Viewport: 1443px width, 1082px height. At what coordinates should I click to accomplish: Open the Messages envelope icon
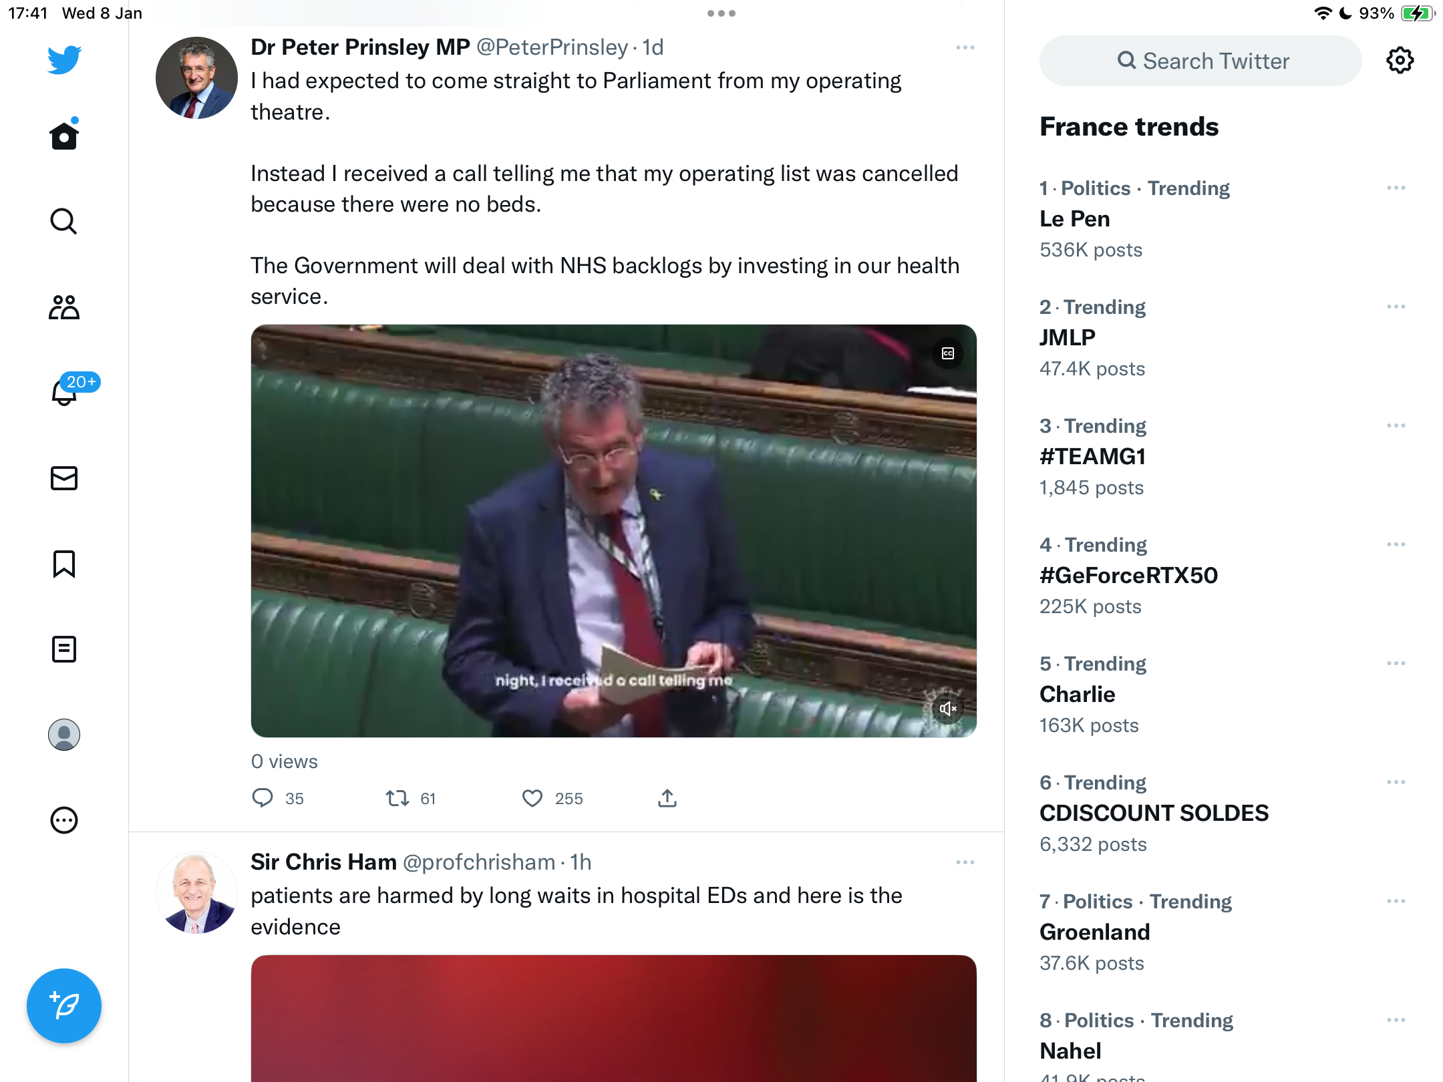pos(64,478)
